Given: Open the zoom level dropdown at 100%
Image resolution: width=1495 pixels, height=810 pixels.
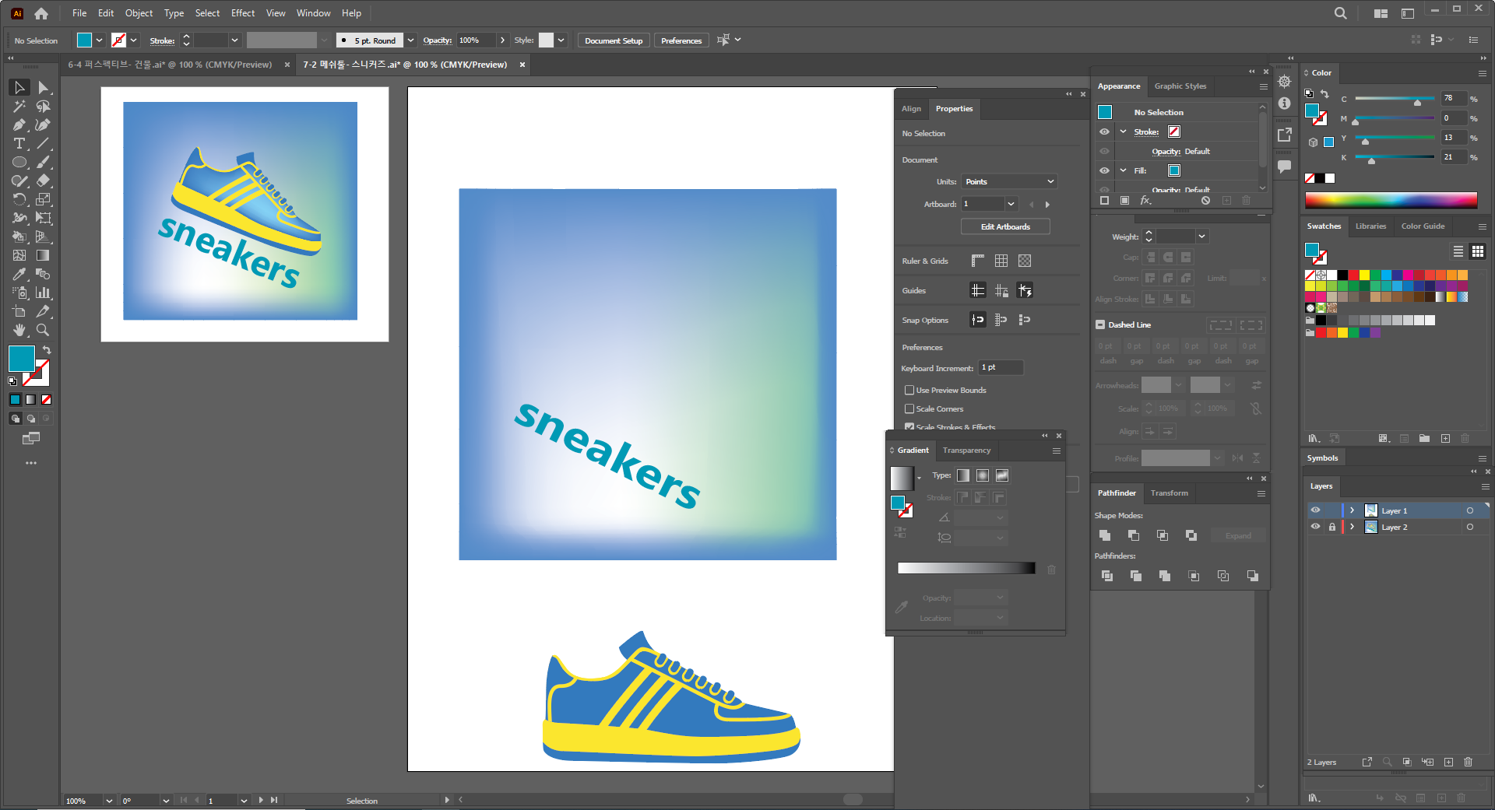Looking at the screenshot, I should [x=109, y=801].
